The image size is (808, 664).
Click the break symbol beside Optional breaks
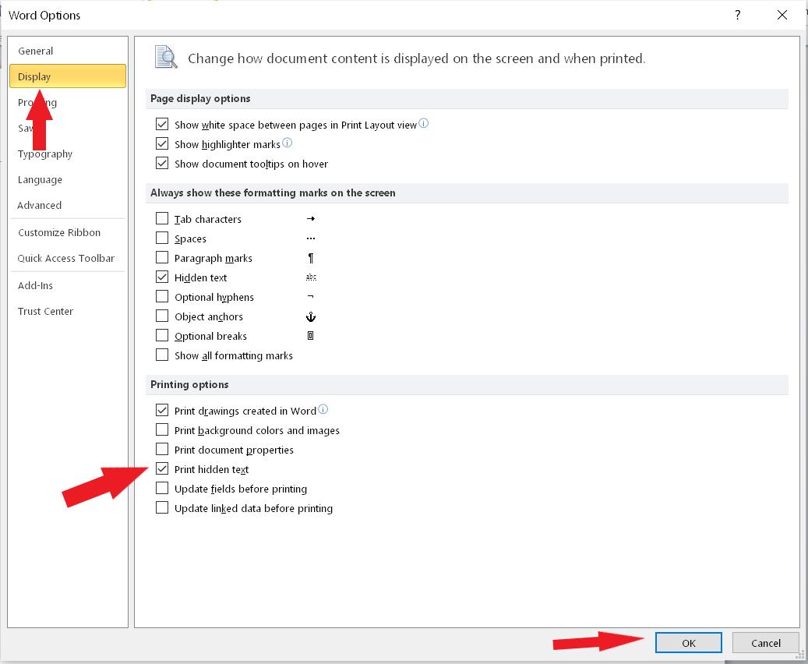point(310,336)
